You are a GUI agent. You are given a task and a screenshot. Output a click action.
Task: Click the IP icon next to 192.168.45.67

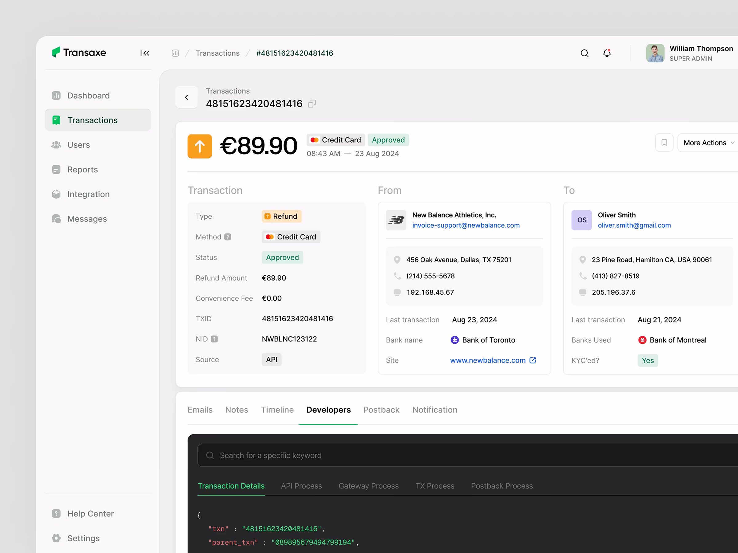(397, 292)
